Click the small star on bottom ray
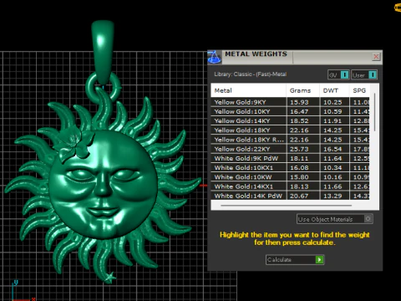This screenshot has height=301, width=401. click(x=110, y=278)
